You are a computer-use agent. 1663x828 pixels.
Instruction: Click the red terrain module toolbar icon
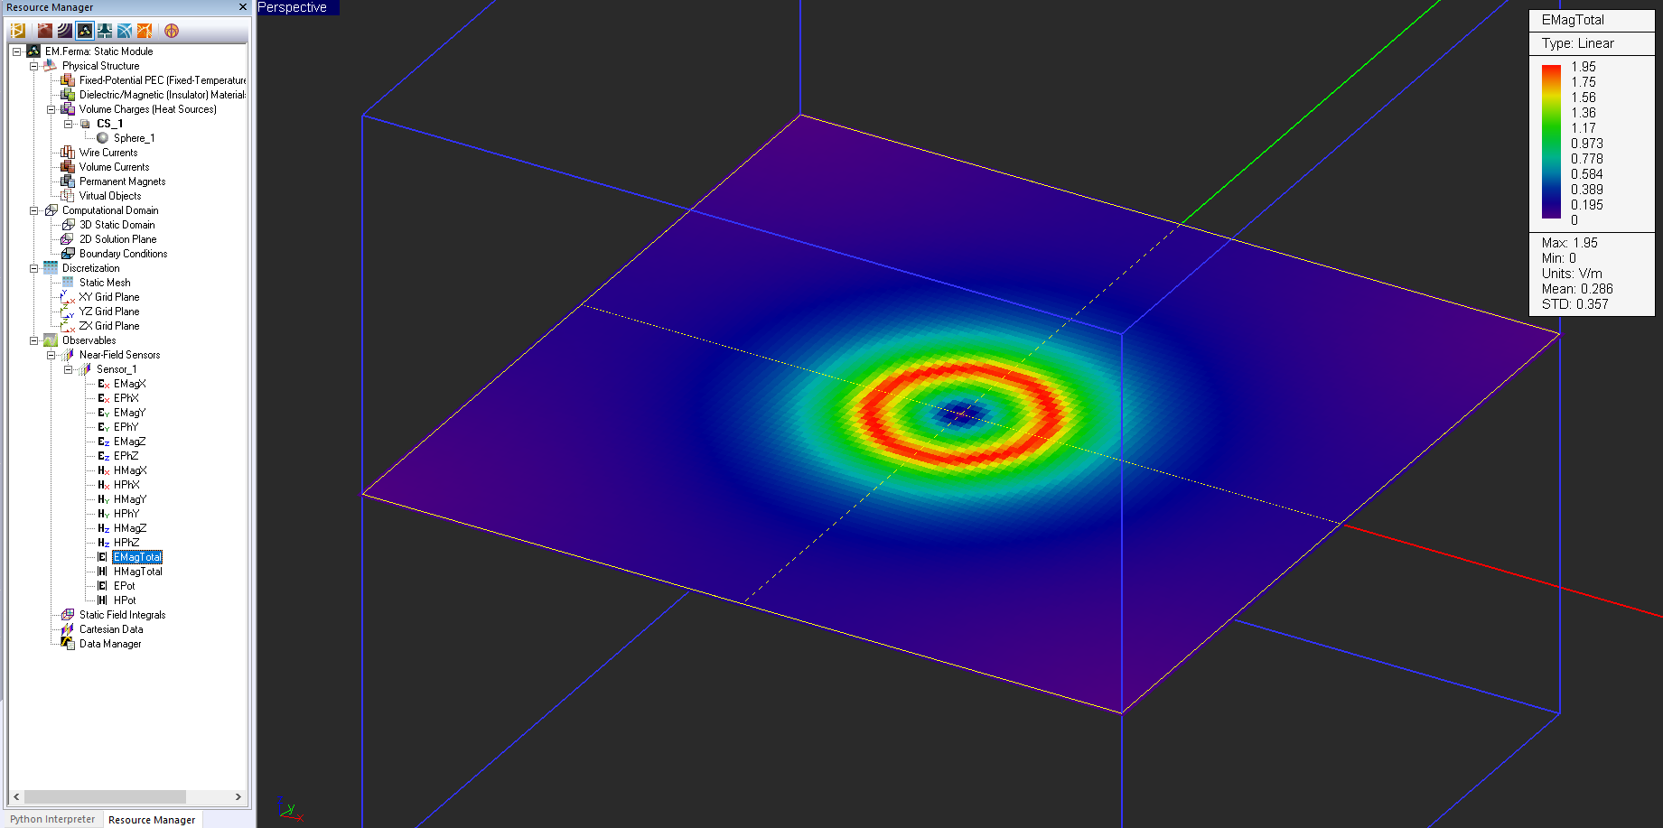pos(44,31)
